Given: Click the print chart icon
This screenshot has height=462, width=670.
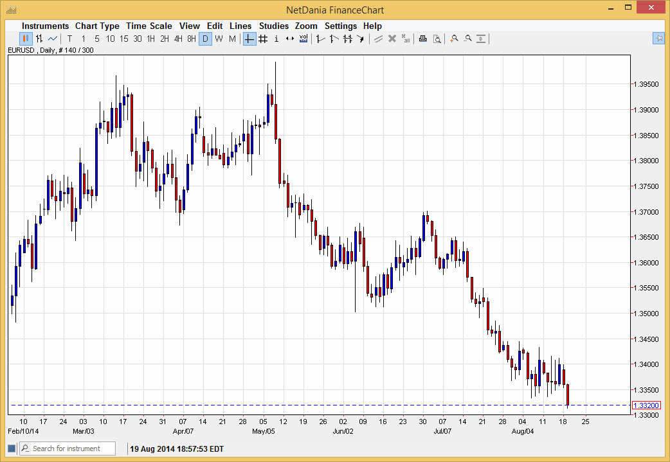Looking at the screenshot, I should point(422,39).
